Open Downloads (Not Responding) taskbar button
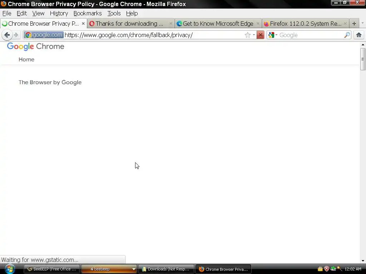This screenshot has height=274, width=366. click(x=166, y=269)
